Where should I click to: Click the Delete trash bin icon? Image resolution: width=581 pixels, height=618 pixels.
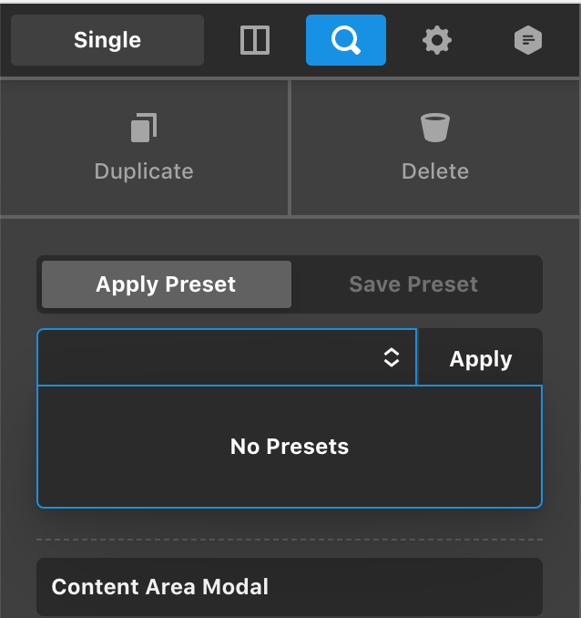(435, 128)
